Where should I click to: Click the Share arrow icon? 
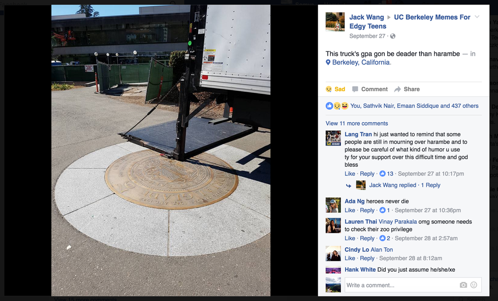[397, 89]
